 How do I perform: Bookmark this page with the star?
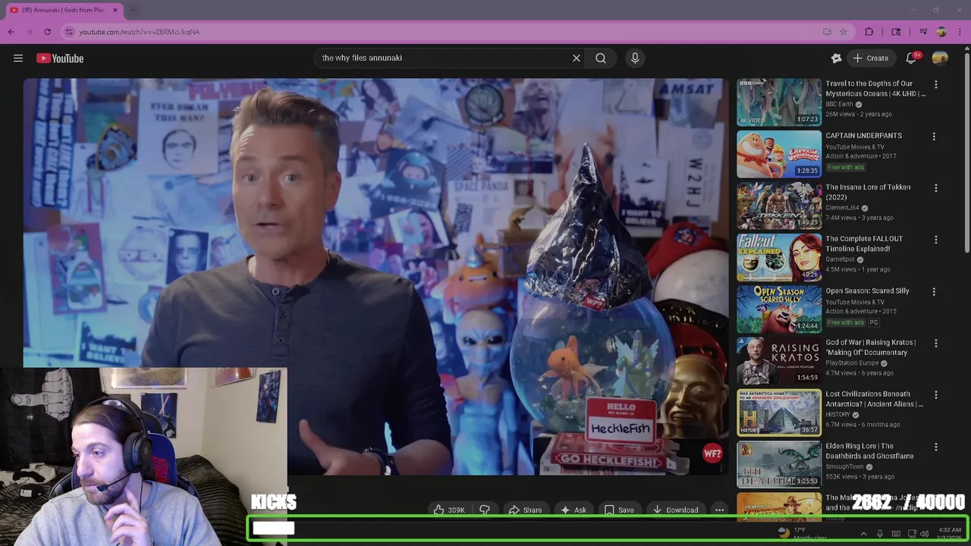coord(844,32)
